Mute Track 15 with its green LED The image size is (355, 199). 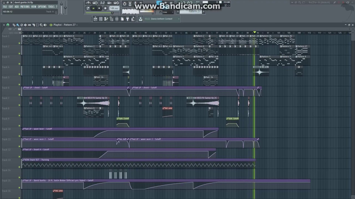pos(19,188)
